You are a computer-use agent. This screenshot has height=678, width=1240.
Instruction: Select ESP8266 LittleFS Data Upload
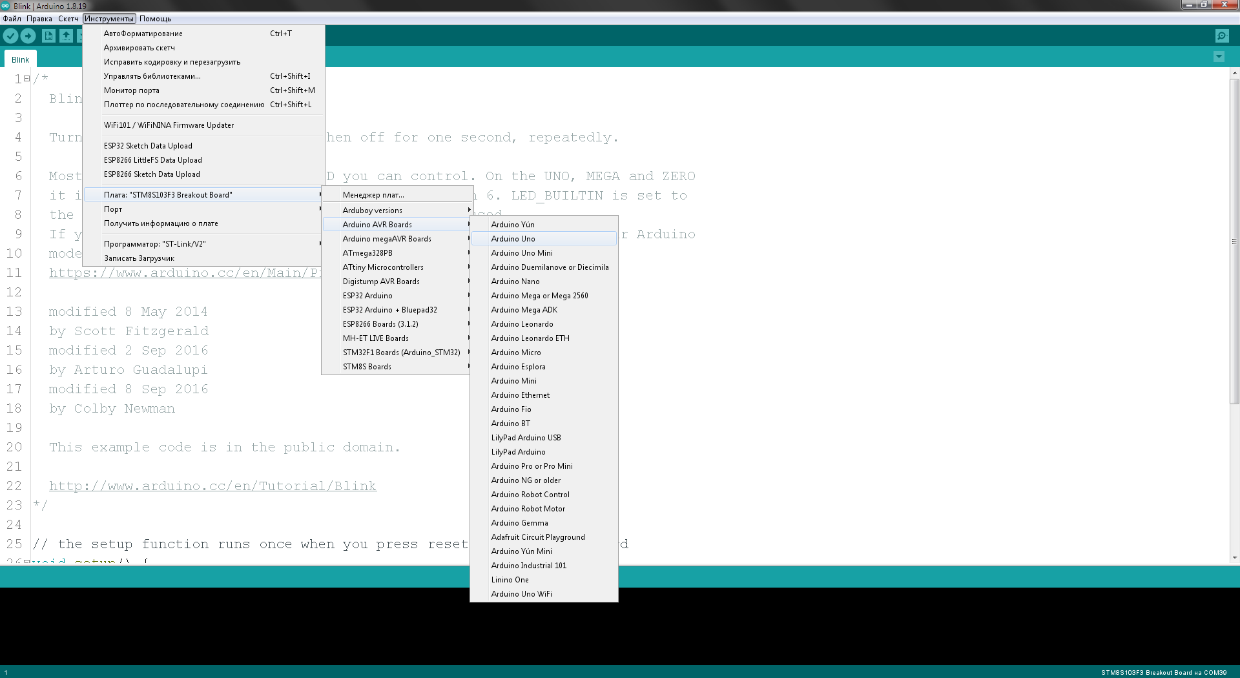pyautogui.click(x=203, y=160)
